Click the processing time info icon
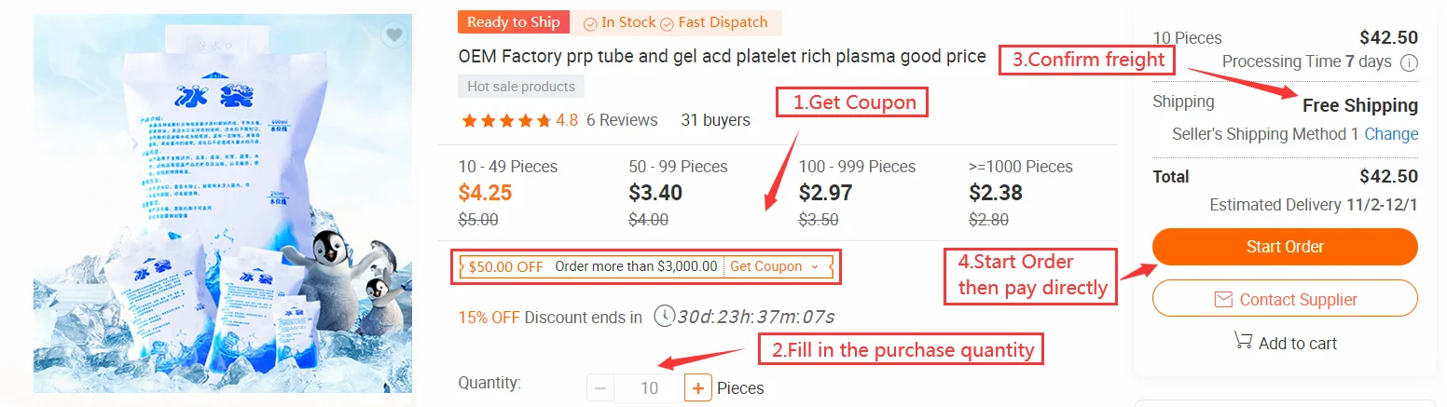Screen dimensions: 1447x407 [x=1409, y=63]
